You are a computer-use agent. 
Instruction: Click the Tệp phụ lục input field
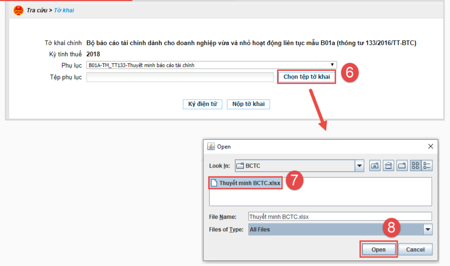click(180, 77)
